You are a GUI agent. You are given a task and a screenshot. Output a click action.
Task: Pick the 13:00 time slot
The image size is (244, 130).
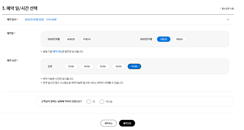(71, 66)
